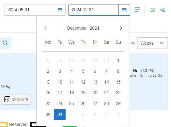Image resolution: width=171 pixels, height=127 pixels.
Task: Open the filter lines menu icon
Action: point(137,10)
